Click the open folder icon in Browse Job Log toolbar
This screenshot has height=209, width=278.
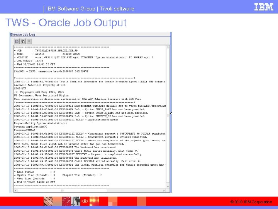(x=17, y=41)
